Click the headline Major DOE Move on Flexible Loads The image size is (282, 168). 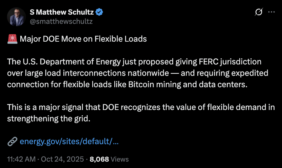(83, 39)
